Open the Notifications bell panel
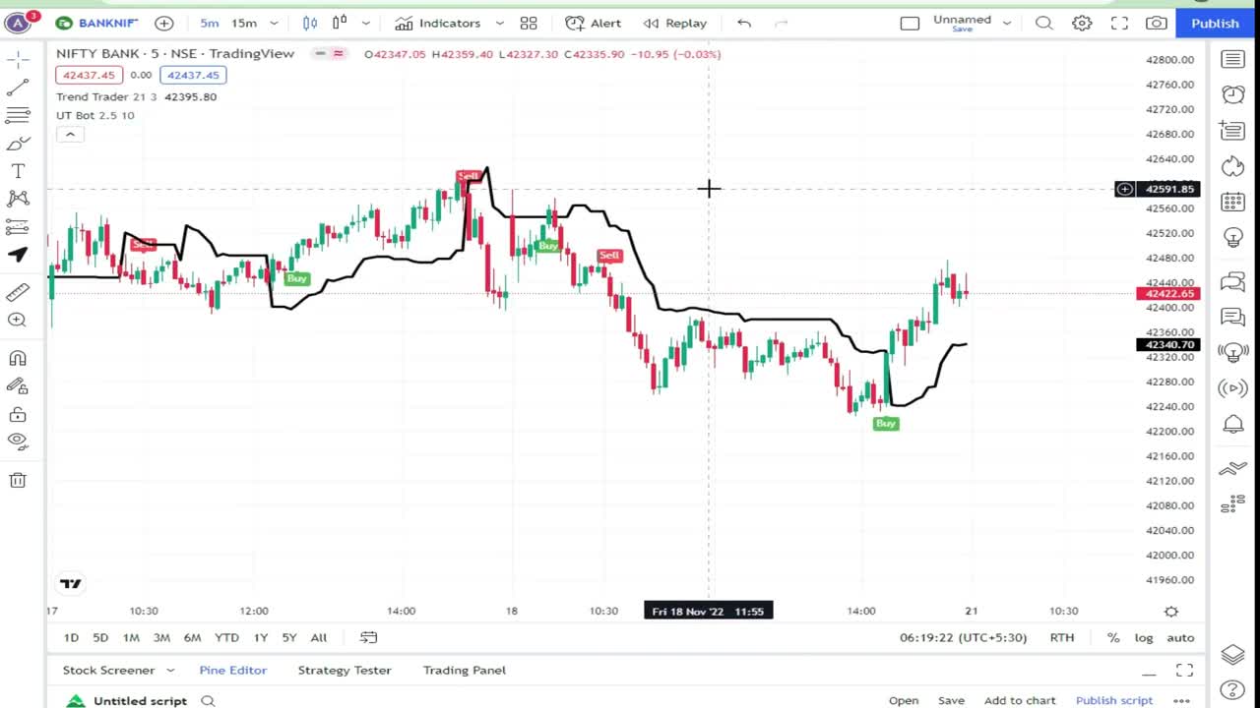 (x=1232, y=424)
